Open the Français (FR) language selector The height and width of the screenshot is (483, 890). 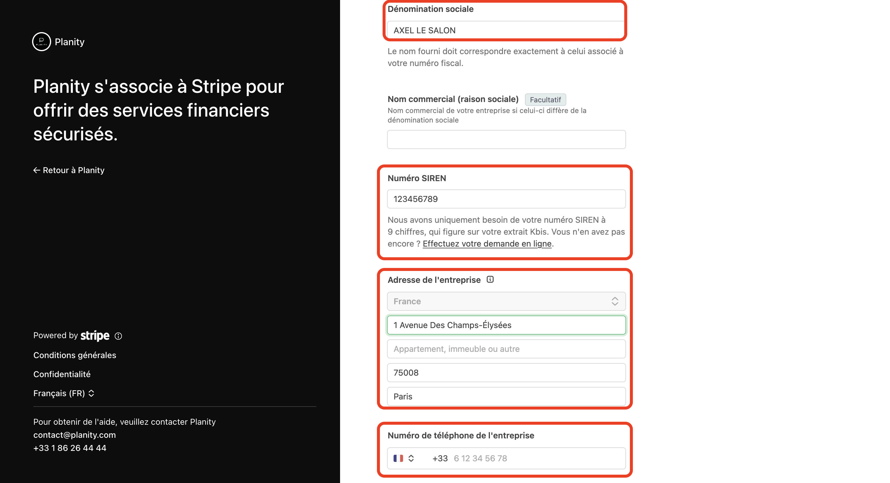click(64, 393)
